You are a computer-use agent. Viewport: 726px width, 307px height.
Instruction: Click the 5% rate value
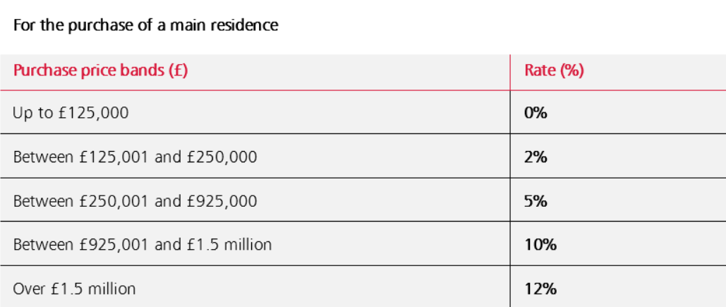tap(536, 201)
